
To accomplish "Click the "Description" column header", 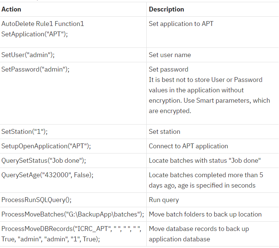I will point(166,9).
